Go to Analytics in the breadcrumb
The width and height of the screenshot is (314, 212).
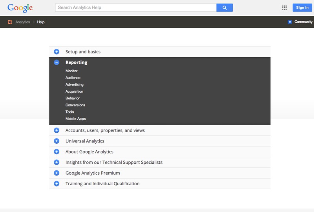pos(23,22)
